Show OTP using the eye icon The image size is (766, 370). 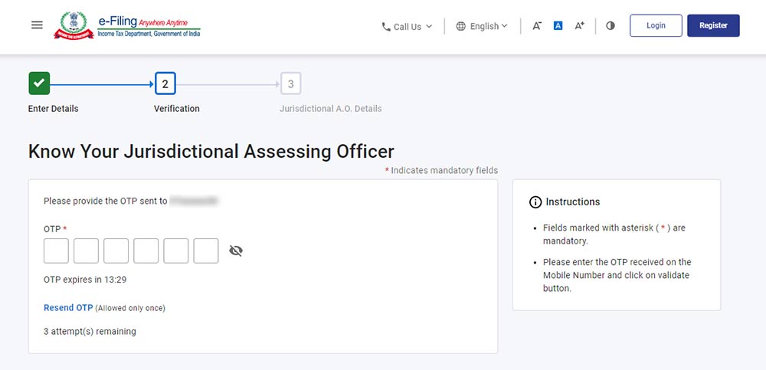coord(236,250)
